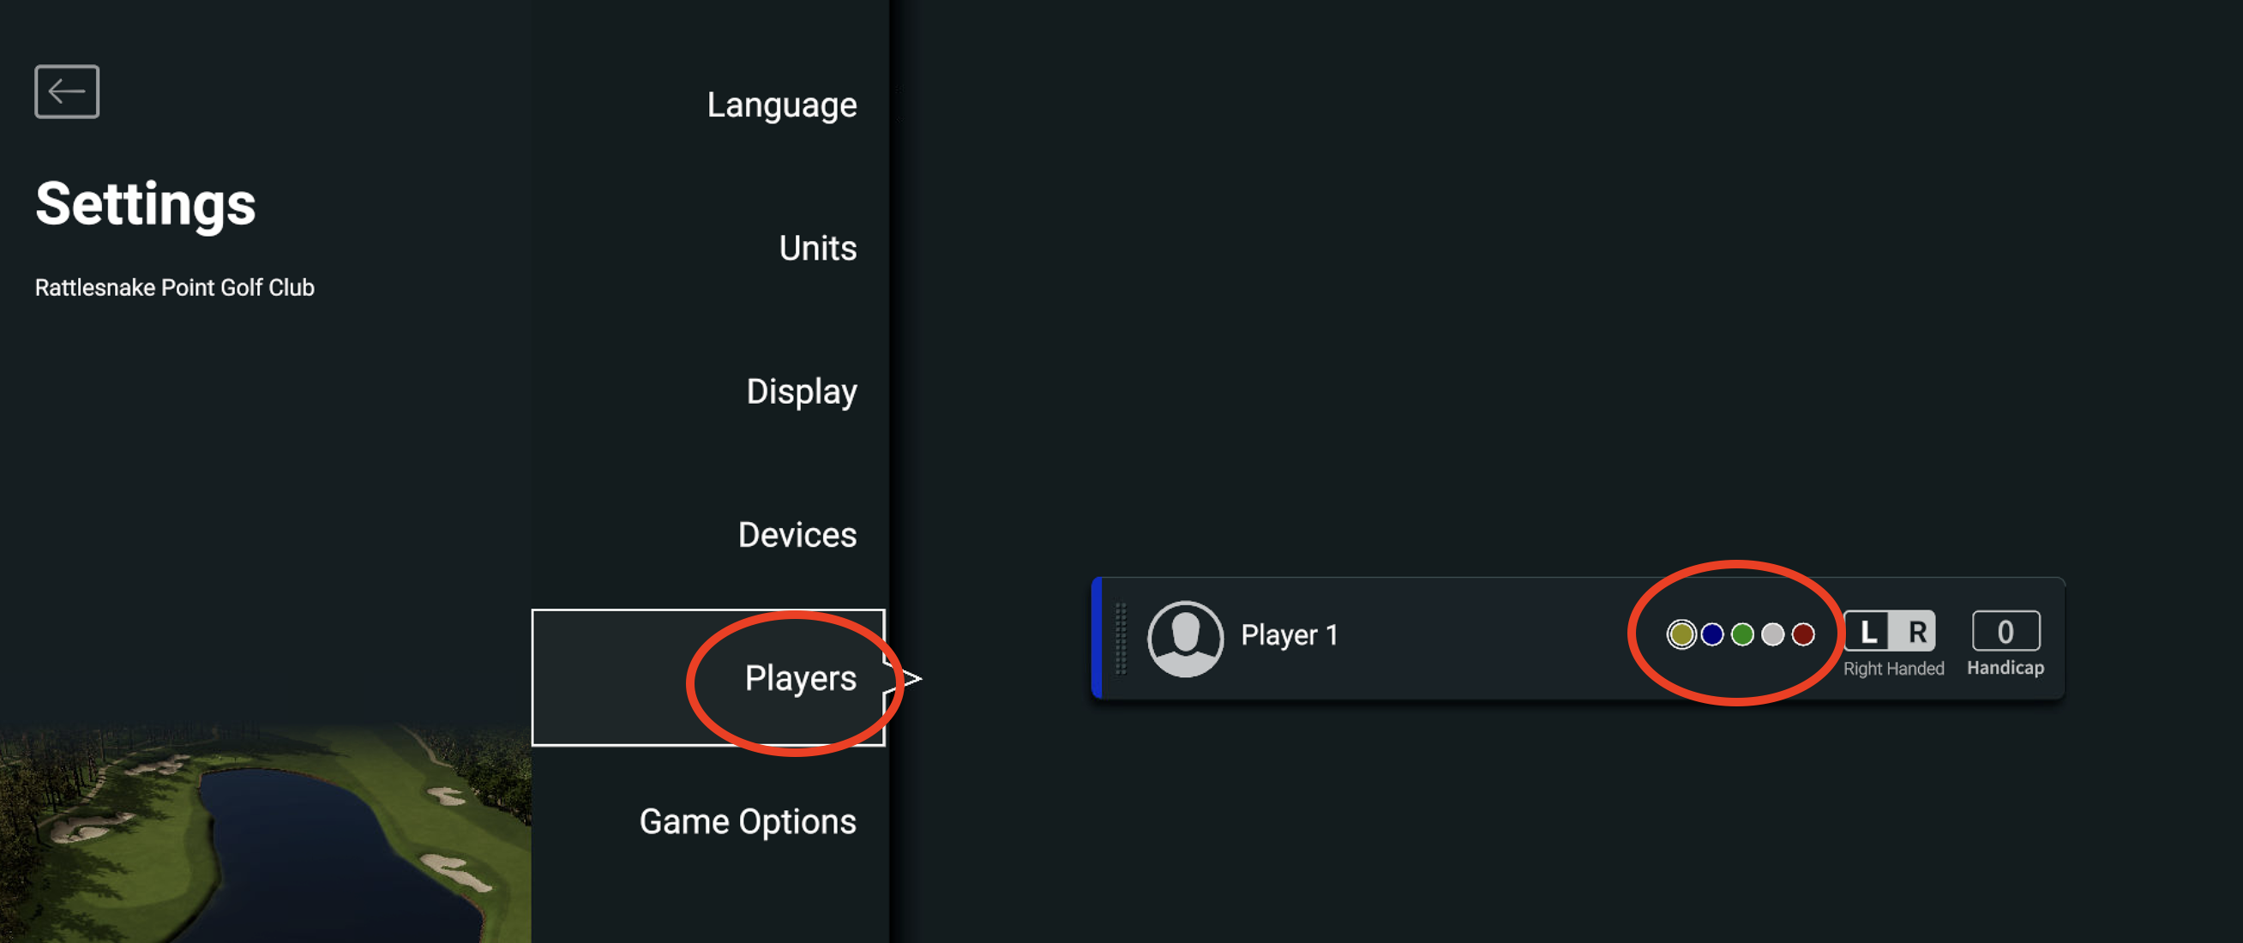The image size is (2243, 943).
Task: Open the Devices settings section
Action: (x=797, y=535)
